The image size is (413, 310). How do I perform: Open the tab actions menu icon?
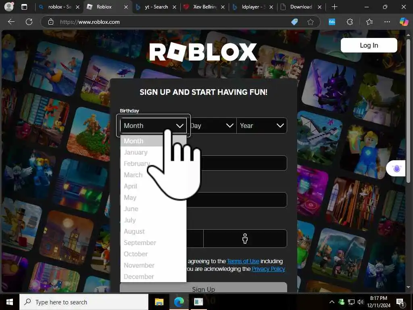coord(24,7)
